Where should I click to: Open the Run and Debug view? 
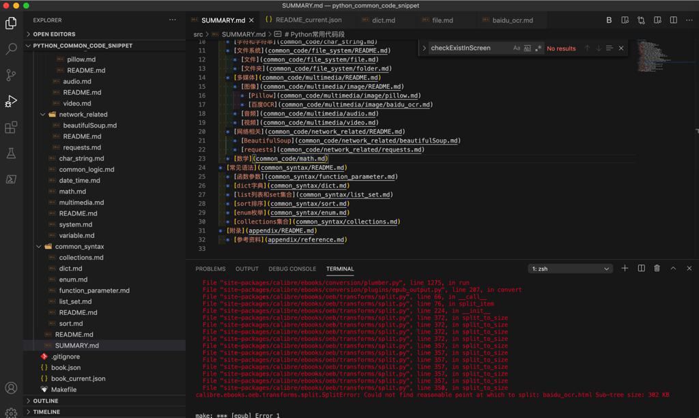pyautogui.click(x=11, y=102)
